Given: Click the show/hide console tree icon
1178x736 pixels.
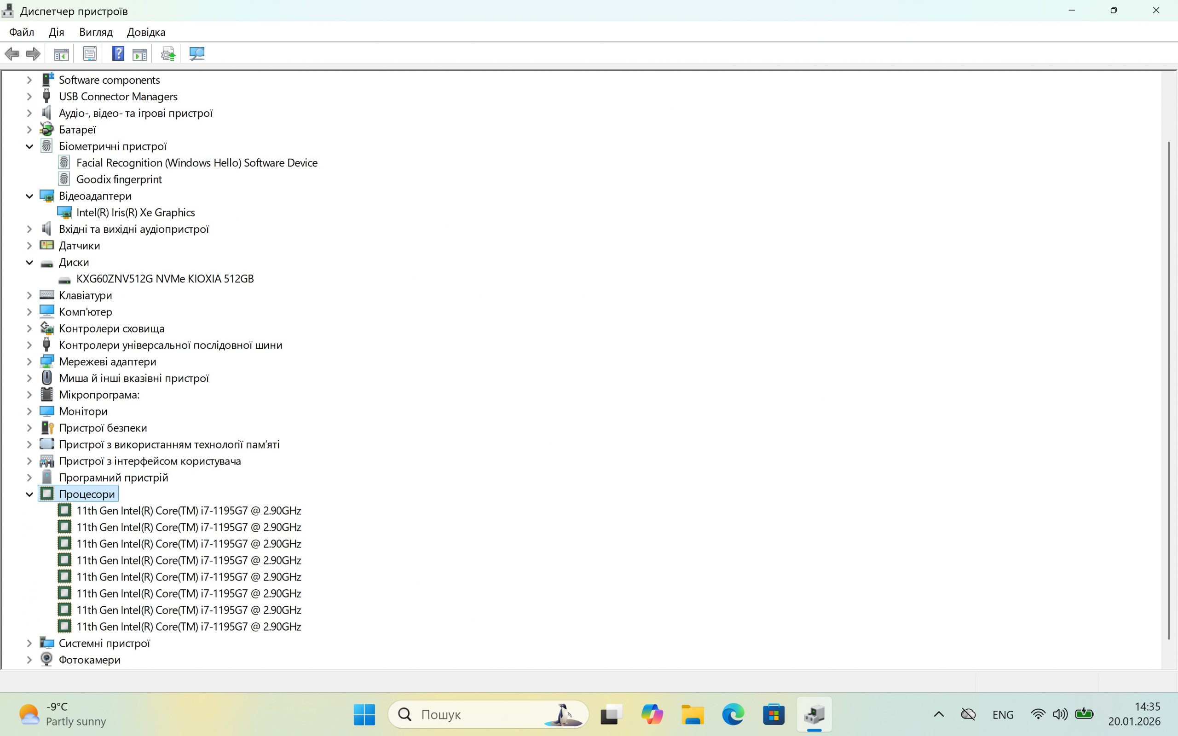Looking at the screenshot, I should 61,53.
